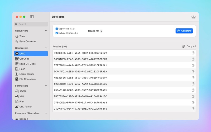Select UUID text 4B138F0C-ABE0-4549-9884-3A83DF94C5F9

(80, 78)
